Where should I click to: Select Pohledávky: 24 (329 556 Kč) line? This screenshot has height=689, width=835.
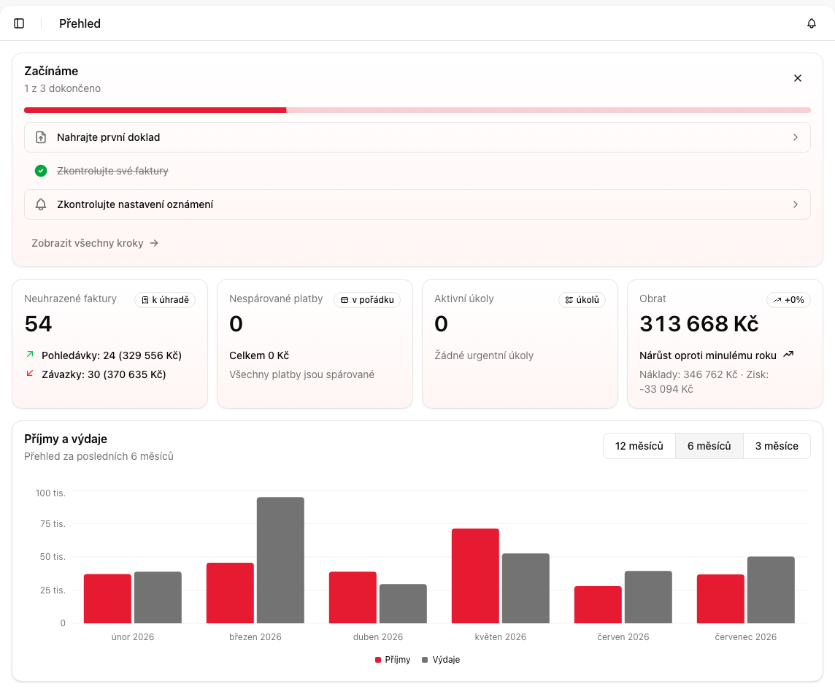(111, 355)
